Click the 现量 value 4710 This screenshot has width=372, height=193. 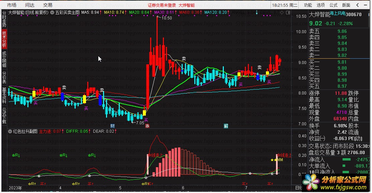click(342, 113)
